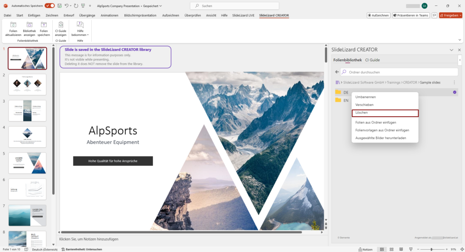
Task: Go to SlideLizard Software GmbH breadcrumb
Action: coord(364,83)
